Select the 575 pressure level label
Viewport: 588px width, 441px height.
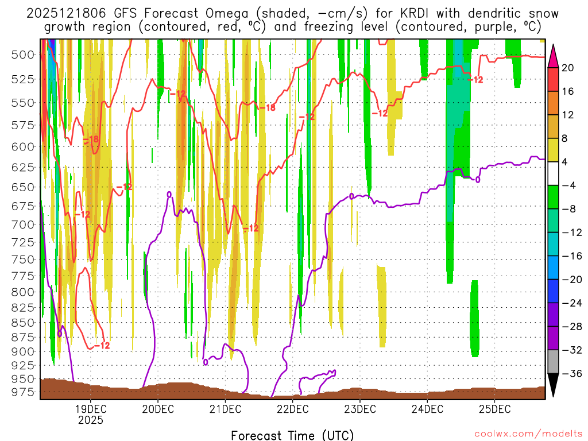point(23,125)
